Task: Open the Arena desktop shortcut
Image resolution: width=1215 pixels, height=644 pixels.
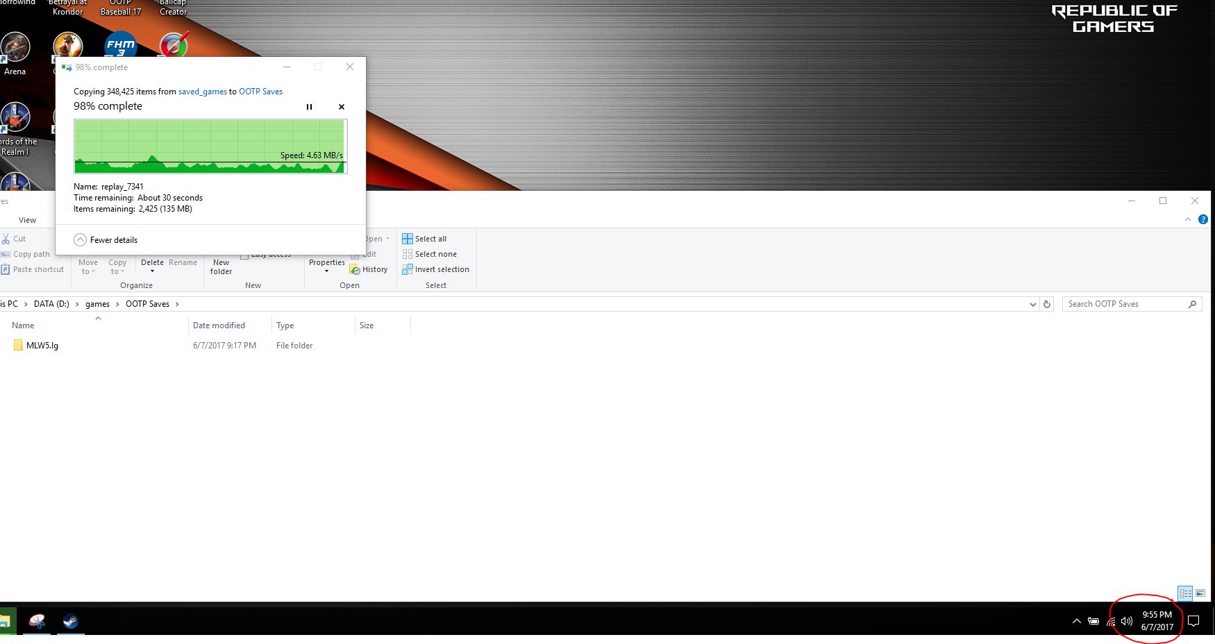Action: (15, 54)
